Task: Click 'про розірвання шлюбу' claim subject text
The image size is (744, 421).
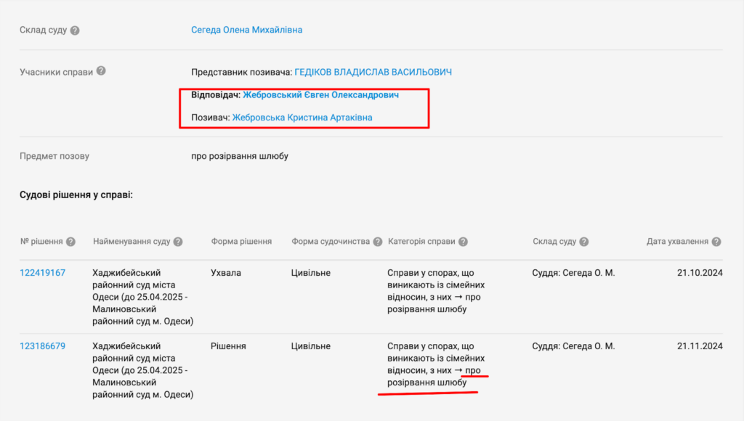Action: tap(239, 156)
